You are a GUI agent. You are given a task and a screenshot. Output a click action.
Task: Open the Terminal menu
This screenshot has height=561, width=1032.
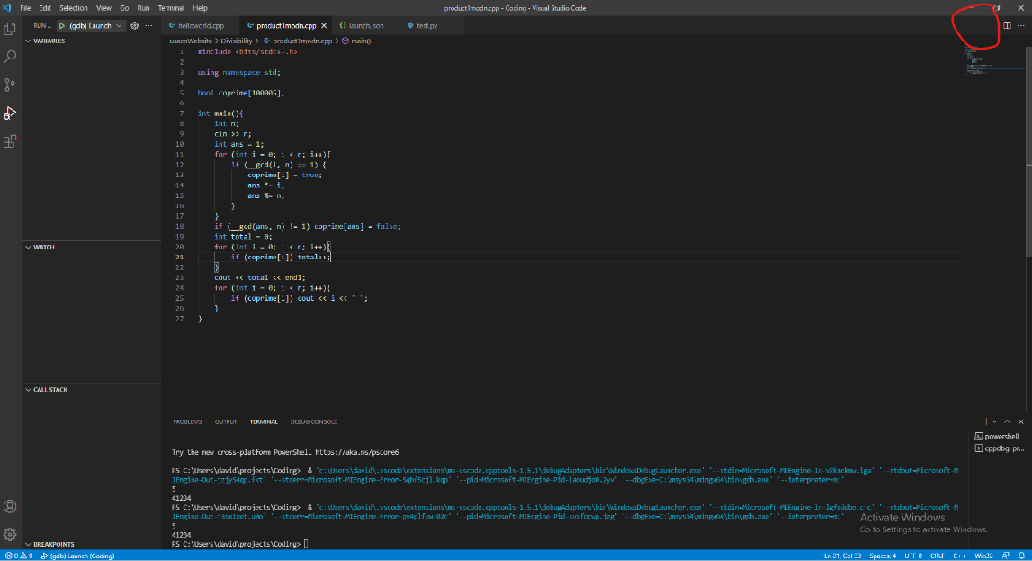pos(171,8)
